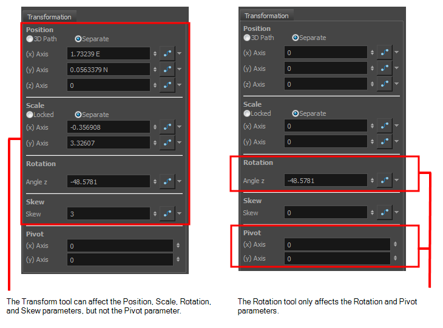Choose Separate scale option in right panel

point(296,113)
